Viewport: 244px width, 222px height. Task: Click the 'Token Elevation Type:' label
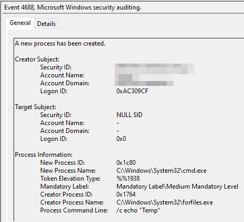[x=70, y=179]
